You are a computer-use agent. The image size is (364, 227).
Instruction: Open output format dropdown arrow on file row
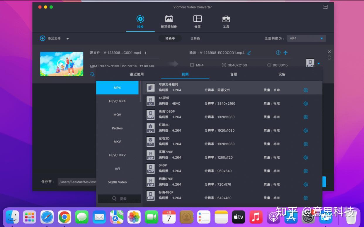[x=318, y=63]
